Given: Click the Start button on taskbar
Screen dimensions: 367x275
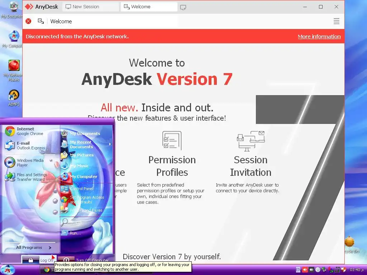Looking at the screenshot, I should coord(8,270).
